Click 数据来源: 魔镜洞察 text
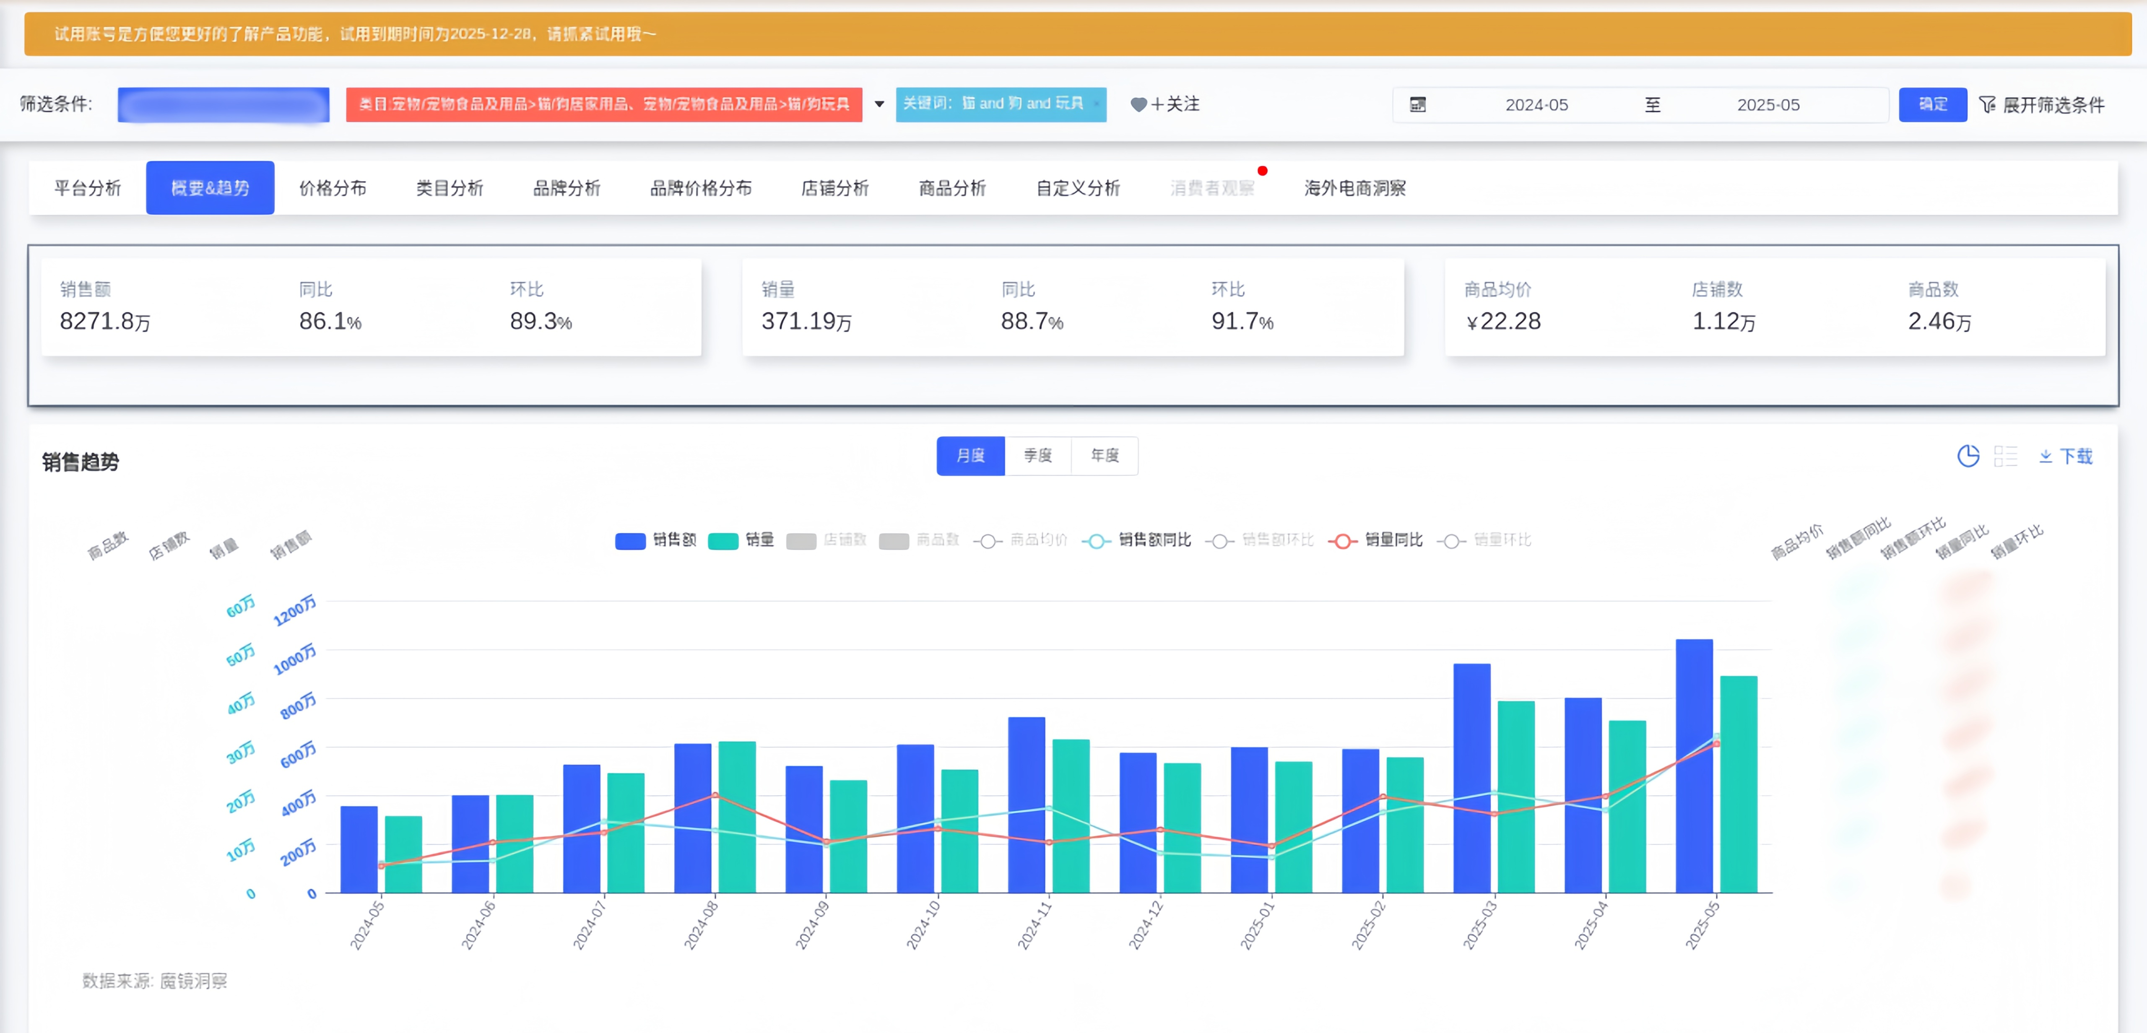 click(x=154, y=981)
